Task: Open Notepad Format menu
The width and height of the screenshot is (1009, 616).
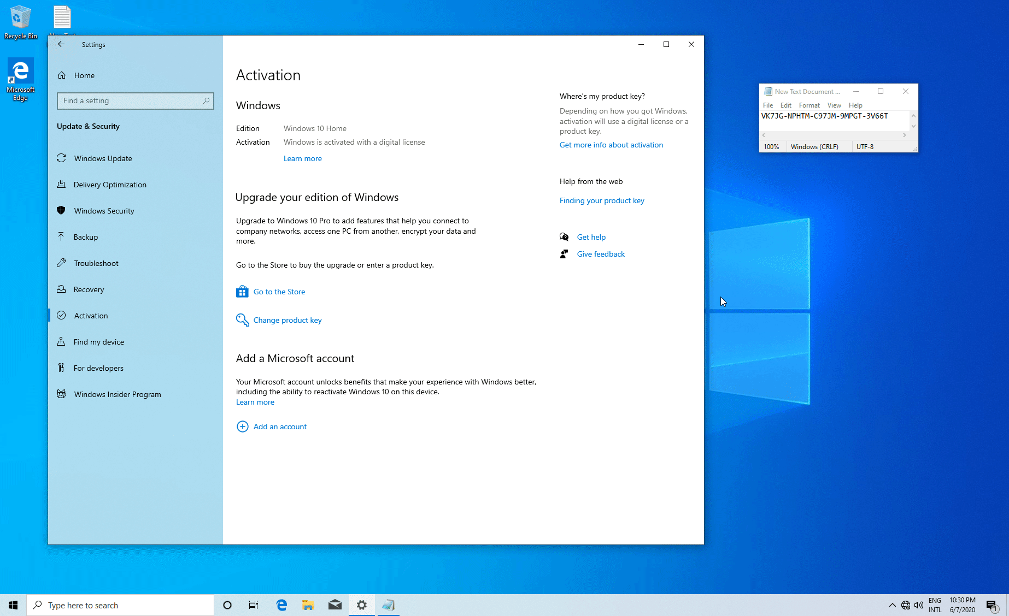Action: tap(809, 105)
